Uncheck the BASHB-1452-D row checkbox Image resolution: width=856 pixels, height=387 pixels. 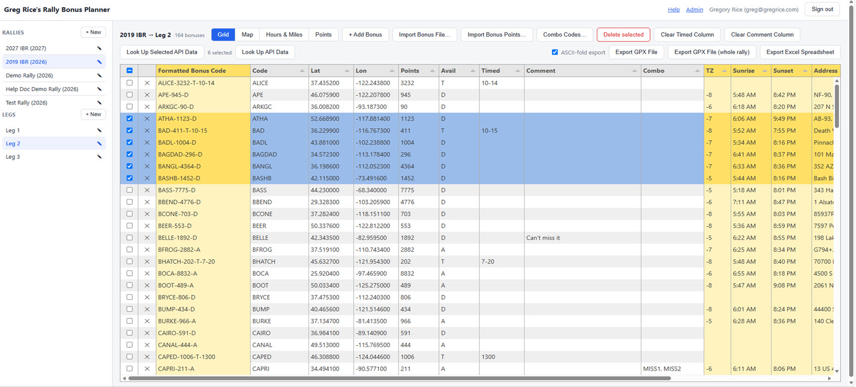click(129, 178)
